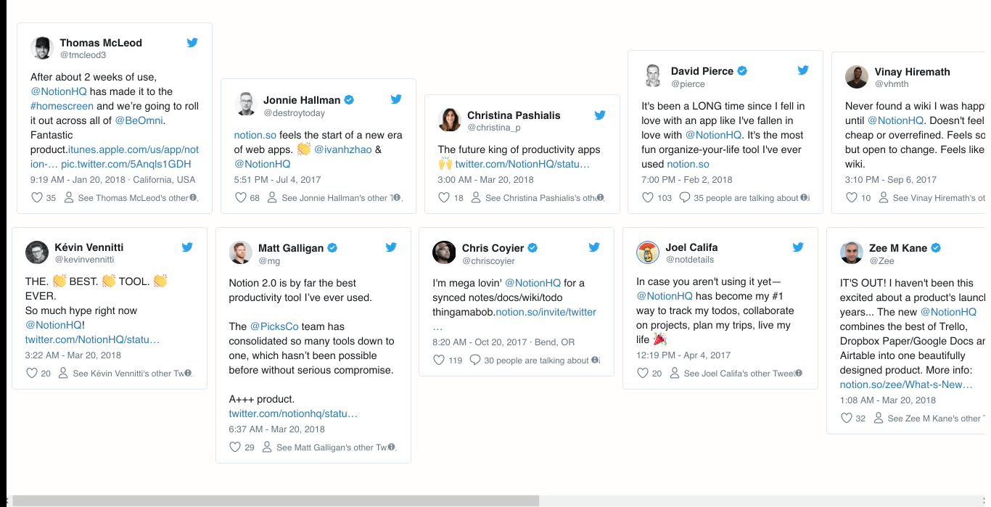Viewport: 991px width, 507px height.
Task: Click the Matt Galligan author name
Action: [291, 247]
